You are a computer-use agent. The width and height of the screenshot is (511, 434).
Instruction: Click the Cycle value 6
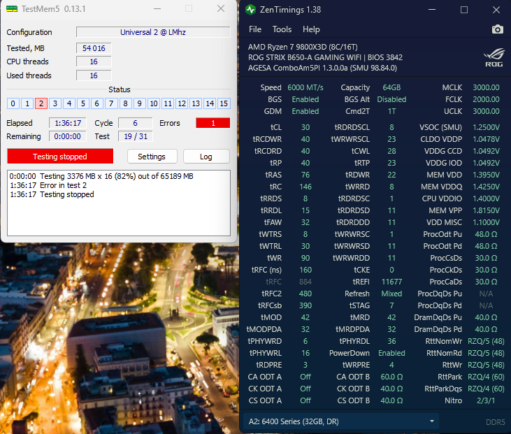[x=135, y=123]
